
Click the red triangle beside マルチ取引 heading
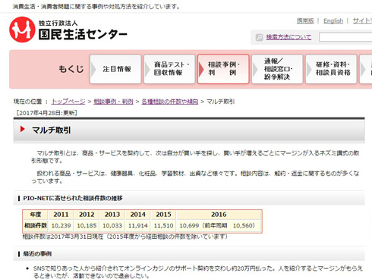coord(23,129)
